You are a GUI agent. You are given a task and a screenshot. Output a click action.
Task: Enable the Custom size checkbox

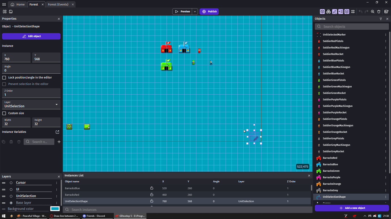tap(4, 113)
